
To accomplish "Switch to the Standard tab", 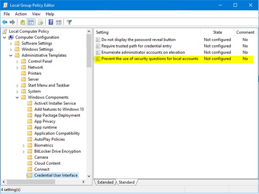I will 127,182.
